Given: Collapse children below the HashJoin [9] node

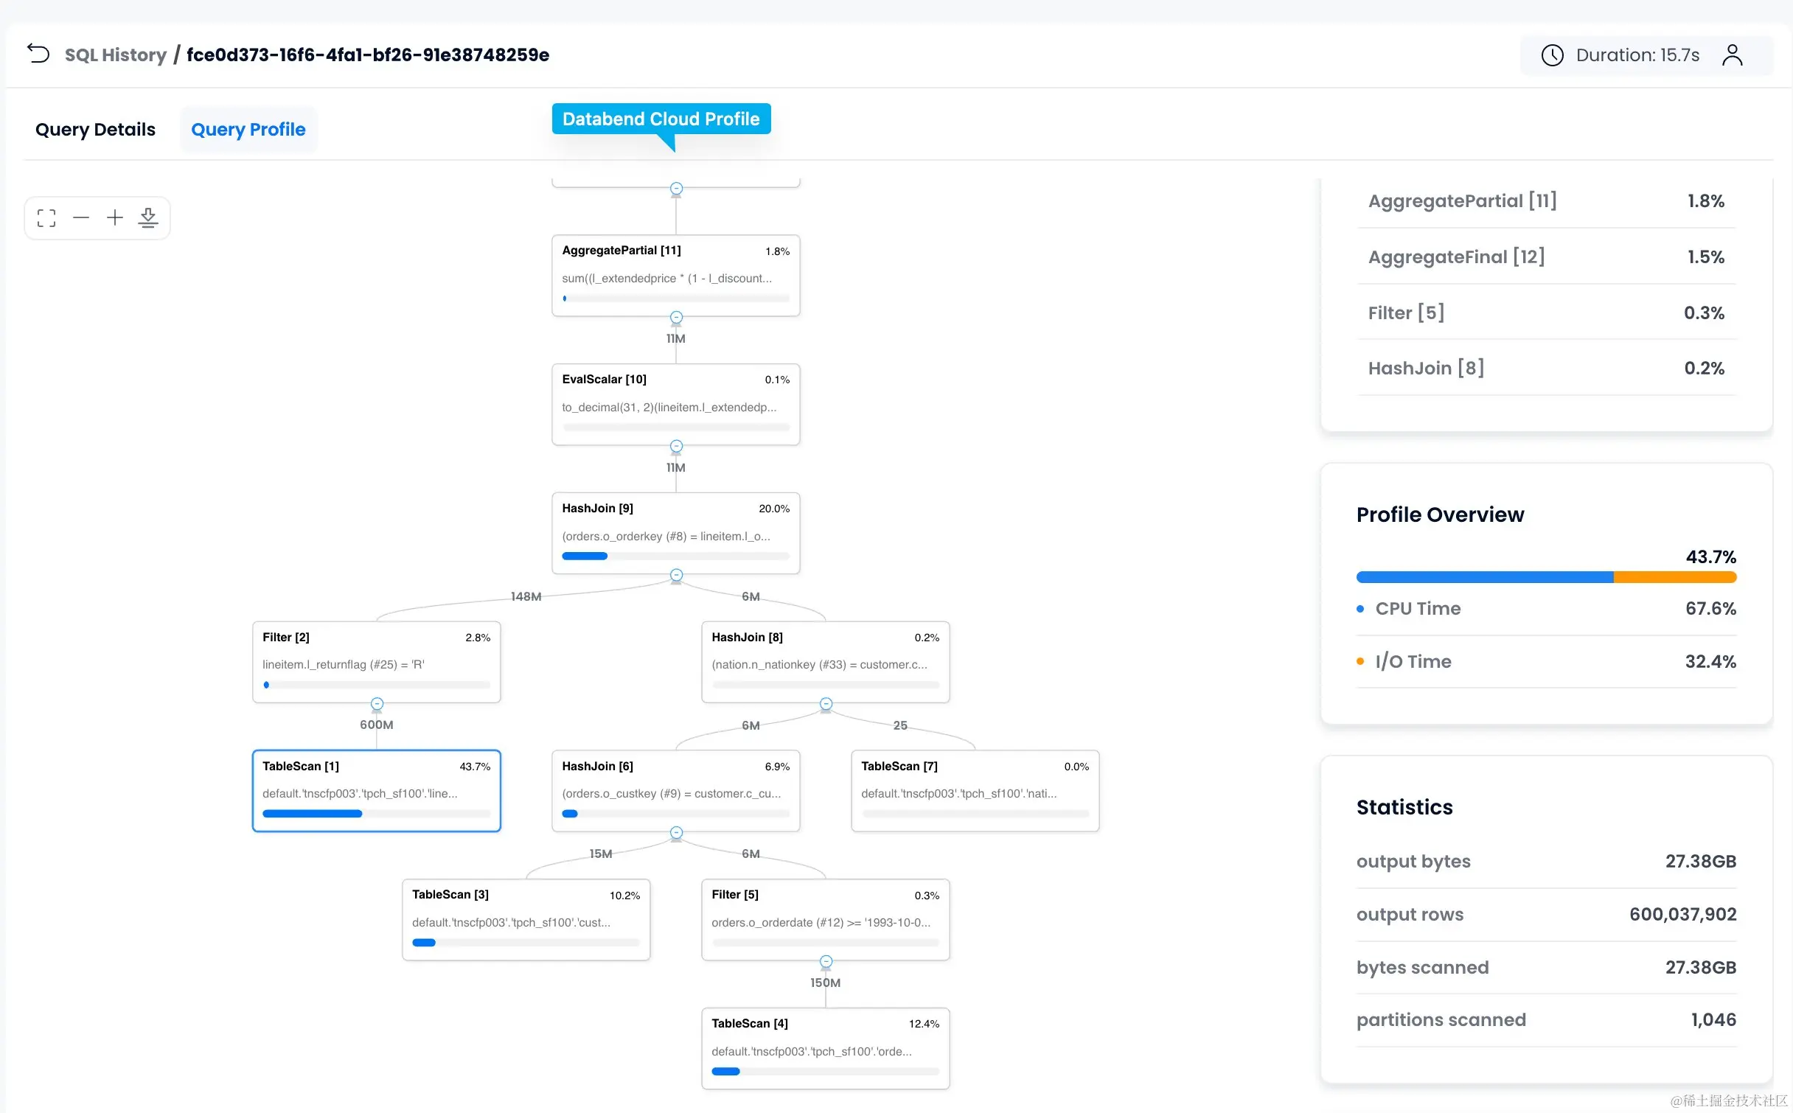Looking at the screenshot, I should click(676, 575).
